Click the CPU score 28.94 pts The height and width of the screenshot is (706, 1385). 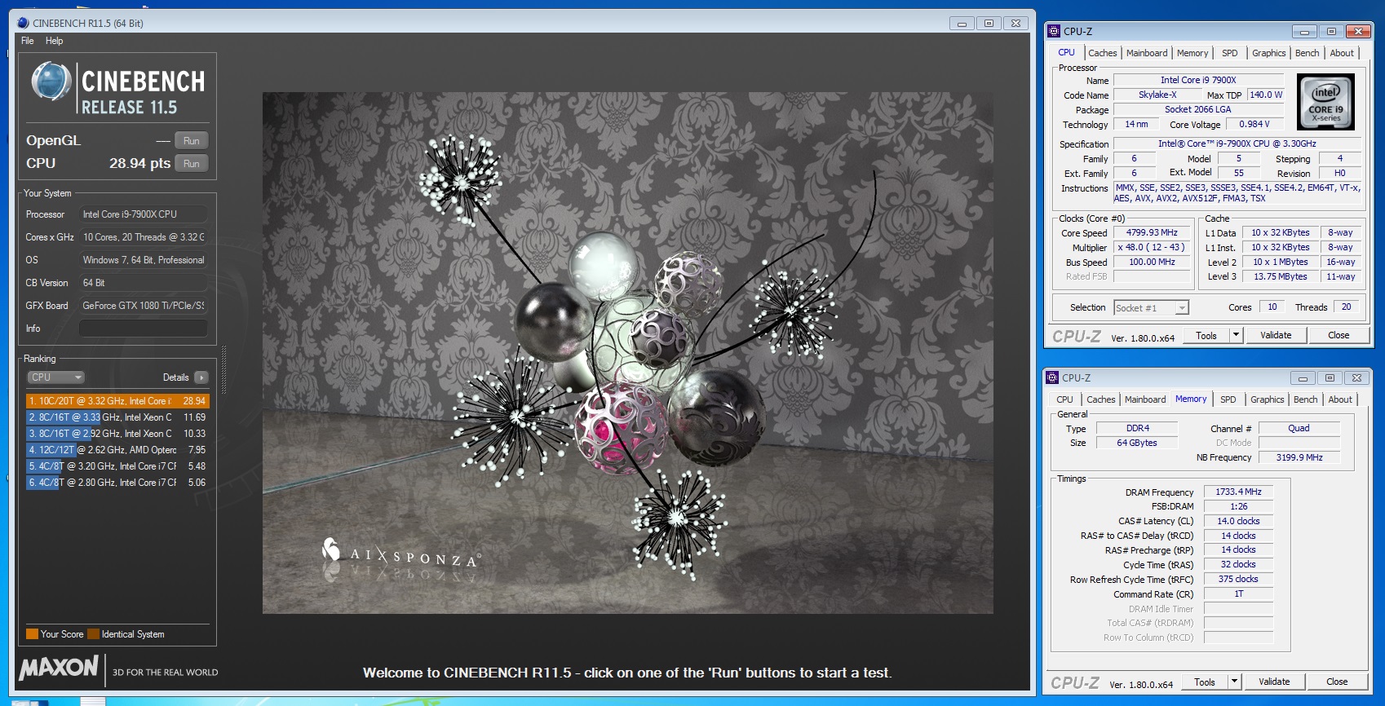coord(139,163)
